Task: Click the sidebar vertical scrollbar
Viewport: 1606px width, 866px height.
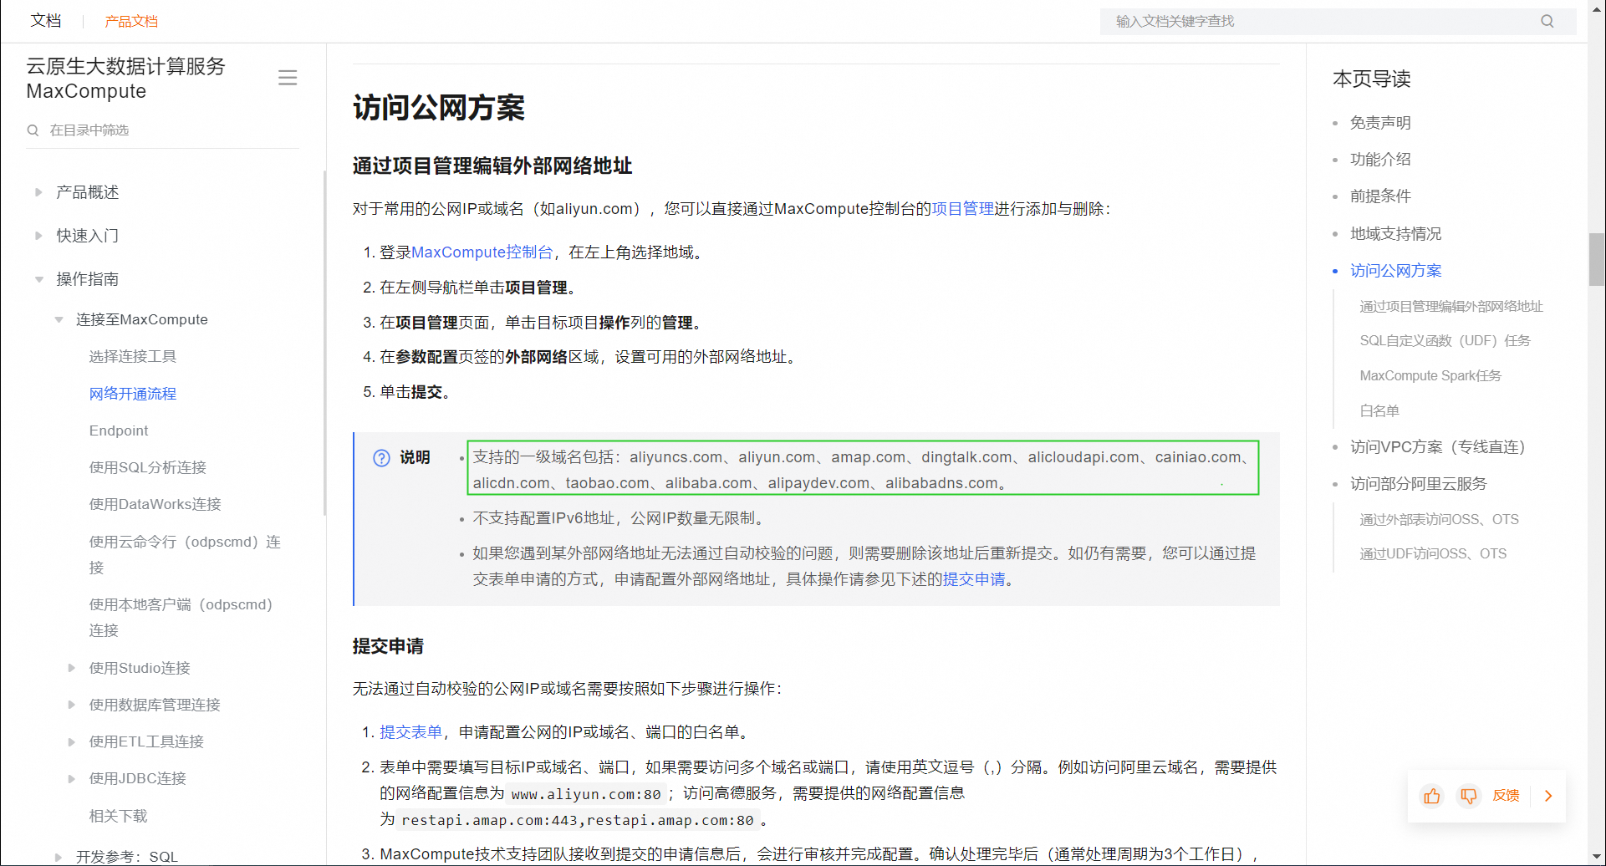Action: click(x=324, y=343)
